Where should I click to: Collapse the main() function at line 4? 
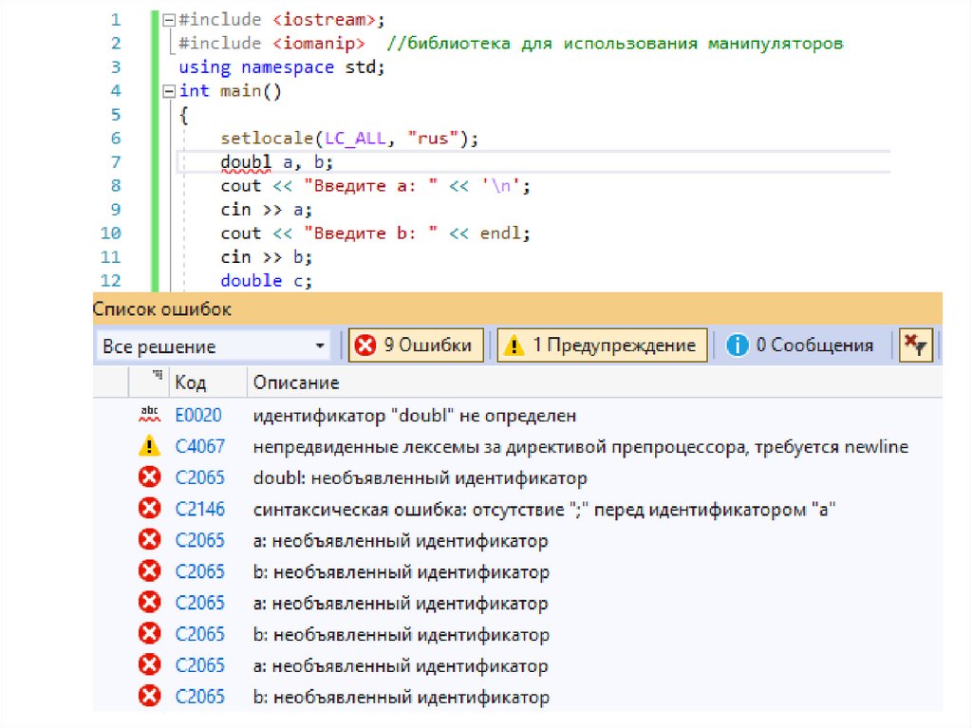tap(168, 91)
